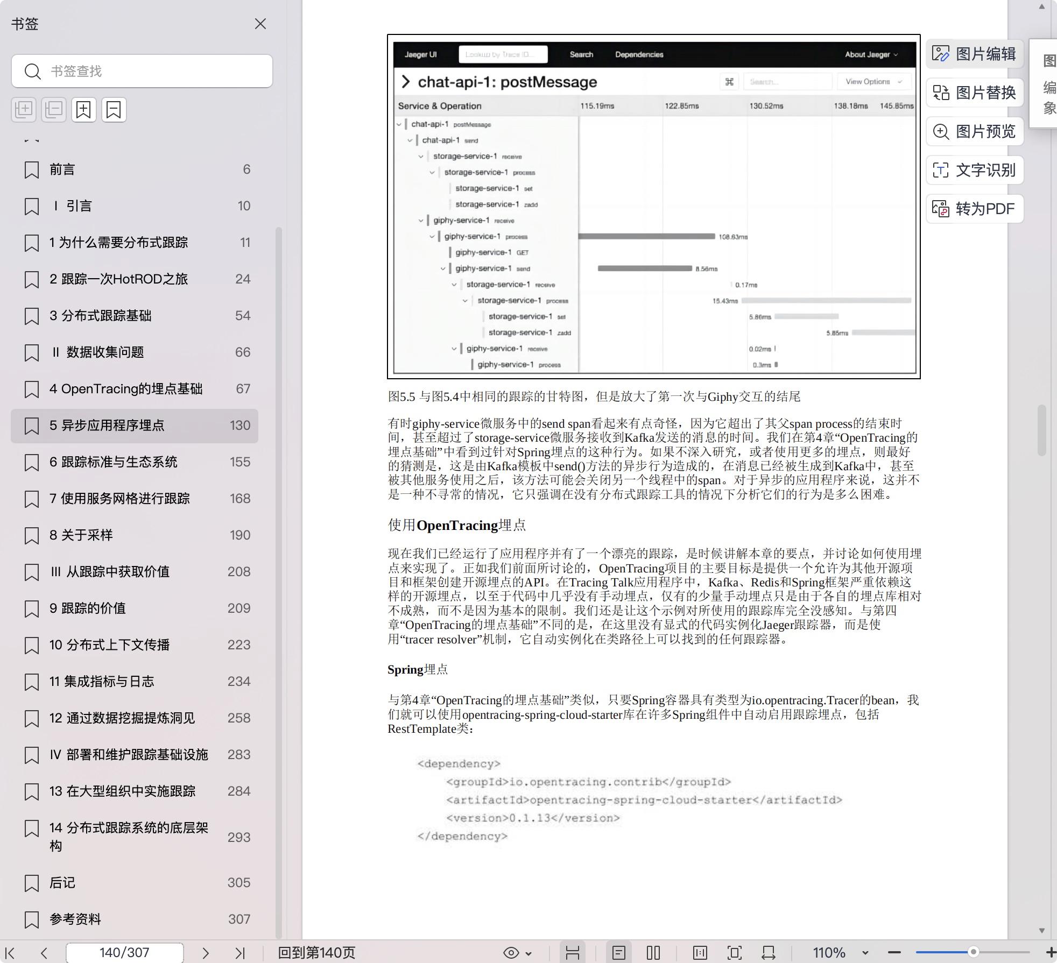Image resolution: width=1057 pixels, height=963 pixels.
Task: Click the fit page width icon
Action: coord(769,953)
